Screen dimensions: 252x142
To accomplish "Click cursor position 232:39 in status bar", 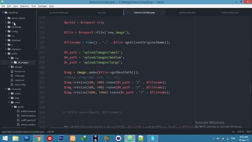I will coord(50,132).
